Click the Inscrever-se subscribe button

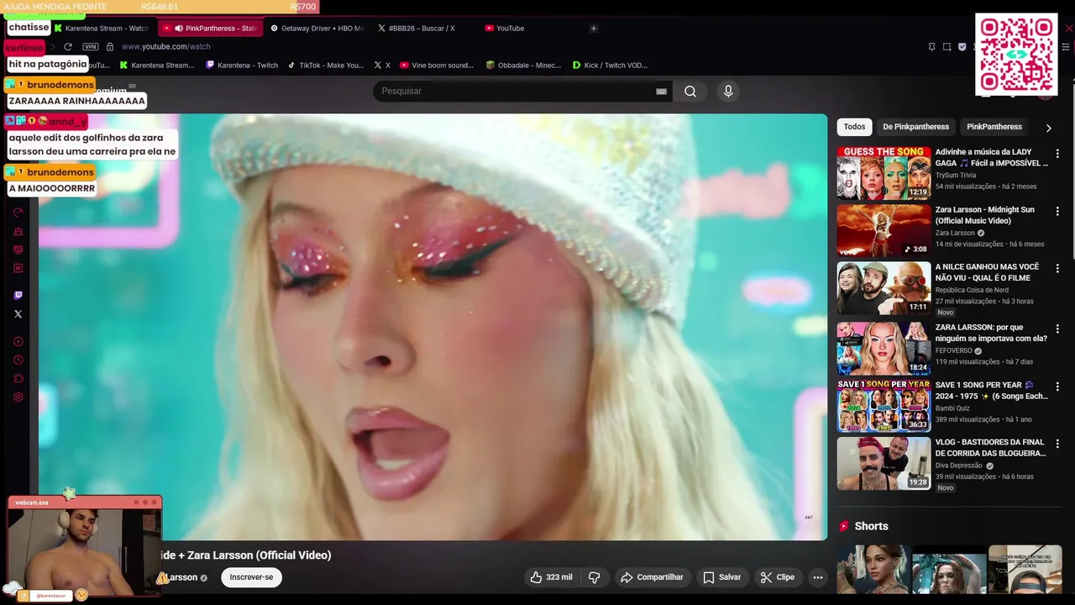[251, 577]
